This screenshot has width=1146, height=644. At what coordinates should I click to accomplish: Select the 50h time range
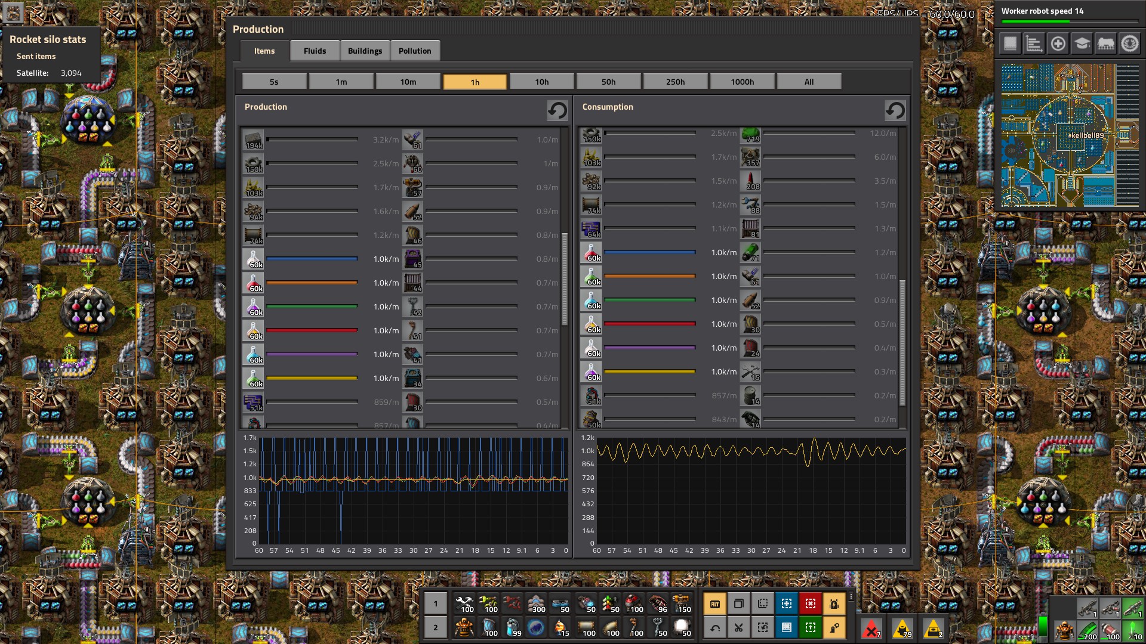point(609,82)
